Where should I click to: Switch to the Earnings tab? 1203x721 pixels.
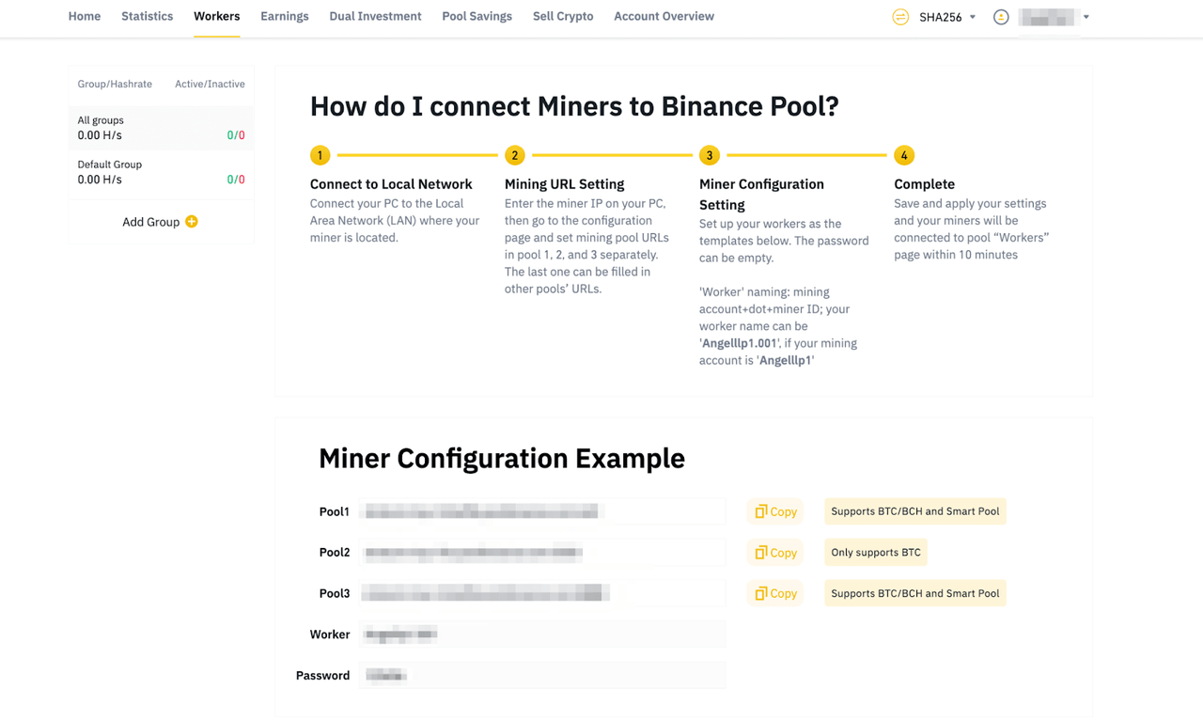[285, 16]
